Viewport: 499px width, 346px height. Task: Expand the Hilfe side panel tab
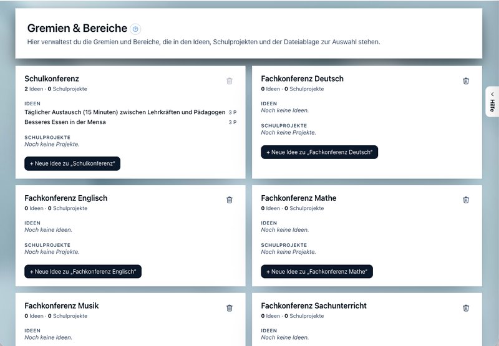492,102
